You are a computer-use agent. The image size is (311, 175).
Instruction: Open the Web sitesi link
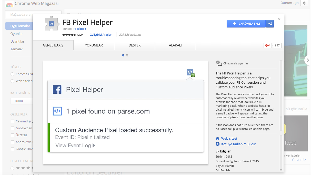(x=229, y=138)
